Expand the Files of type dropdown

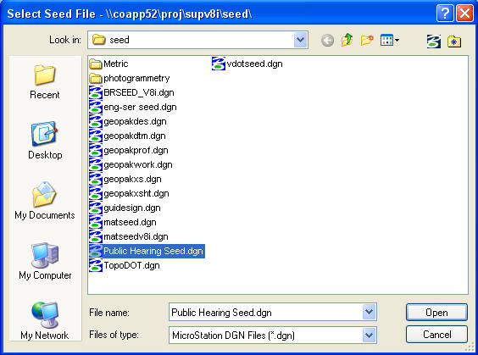click(369, 336)
